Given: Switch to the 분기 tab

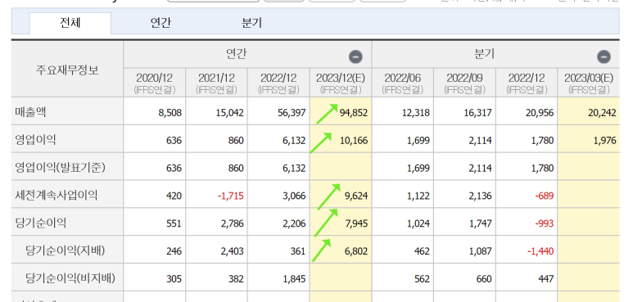Looking at the screenshot, I should click(252, 23).
